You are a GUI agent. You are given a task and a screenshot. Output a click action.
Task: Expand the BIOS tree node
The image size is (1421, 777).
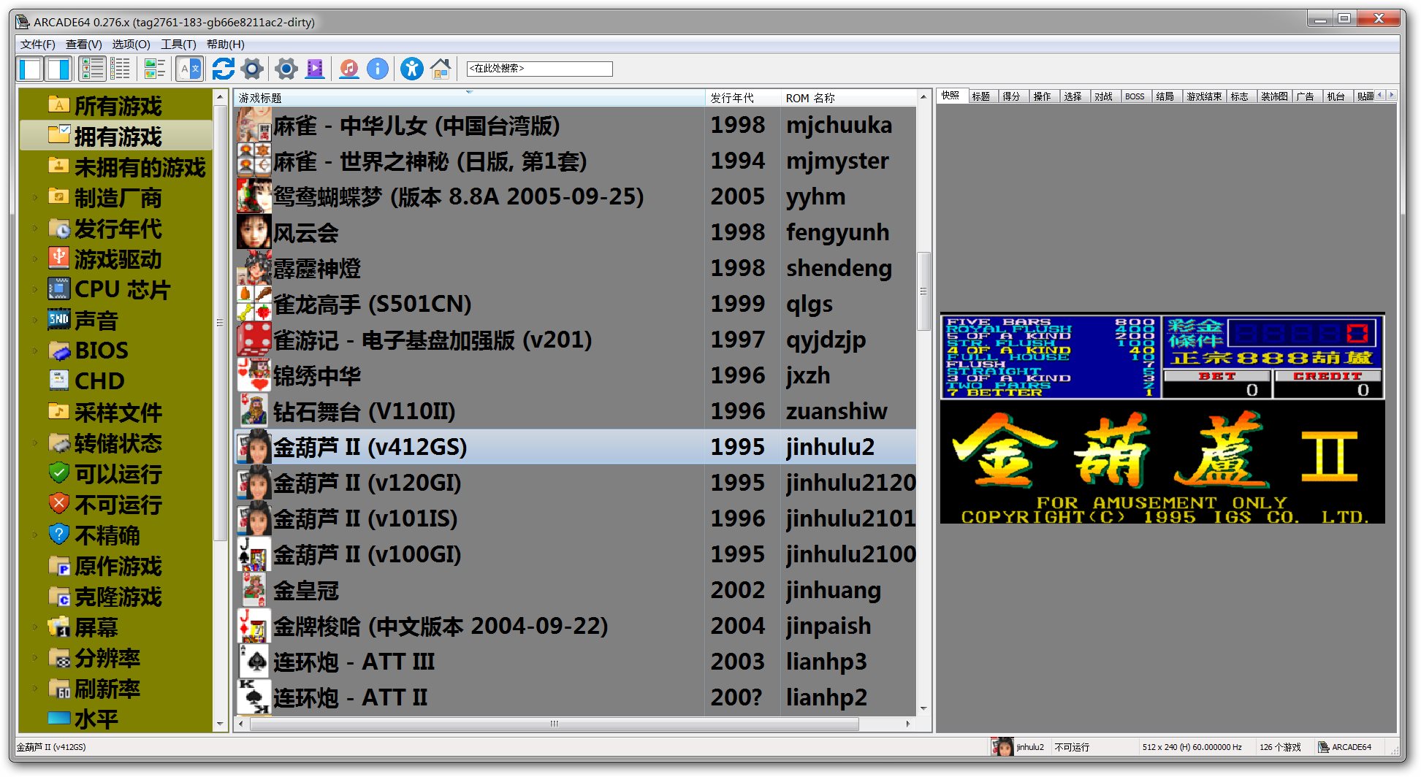pos(34,351)
